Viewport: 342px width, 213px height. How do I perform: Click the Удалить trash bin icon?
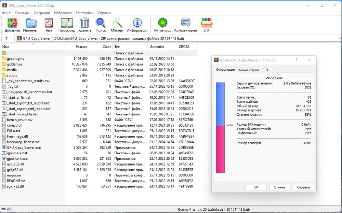click(x=84, y=23)
